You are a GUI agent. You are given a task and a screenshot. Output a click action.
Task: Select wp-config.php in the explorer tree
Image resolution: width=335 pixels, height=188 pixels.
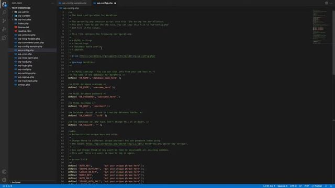coord(26,50)
